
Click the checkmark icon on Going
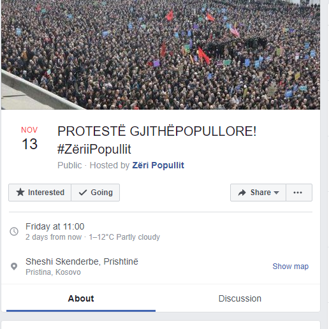click(x=83, y=193)
